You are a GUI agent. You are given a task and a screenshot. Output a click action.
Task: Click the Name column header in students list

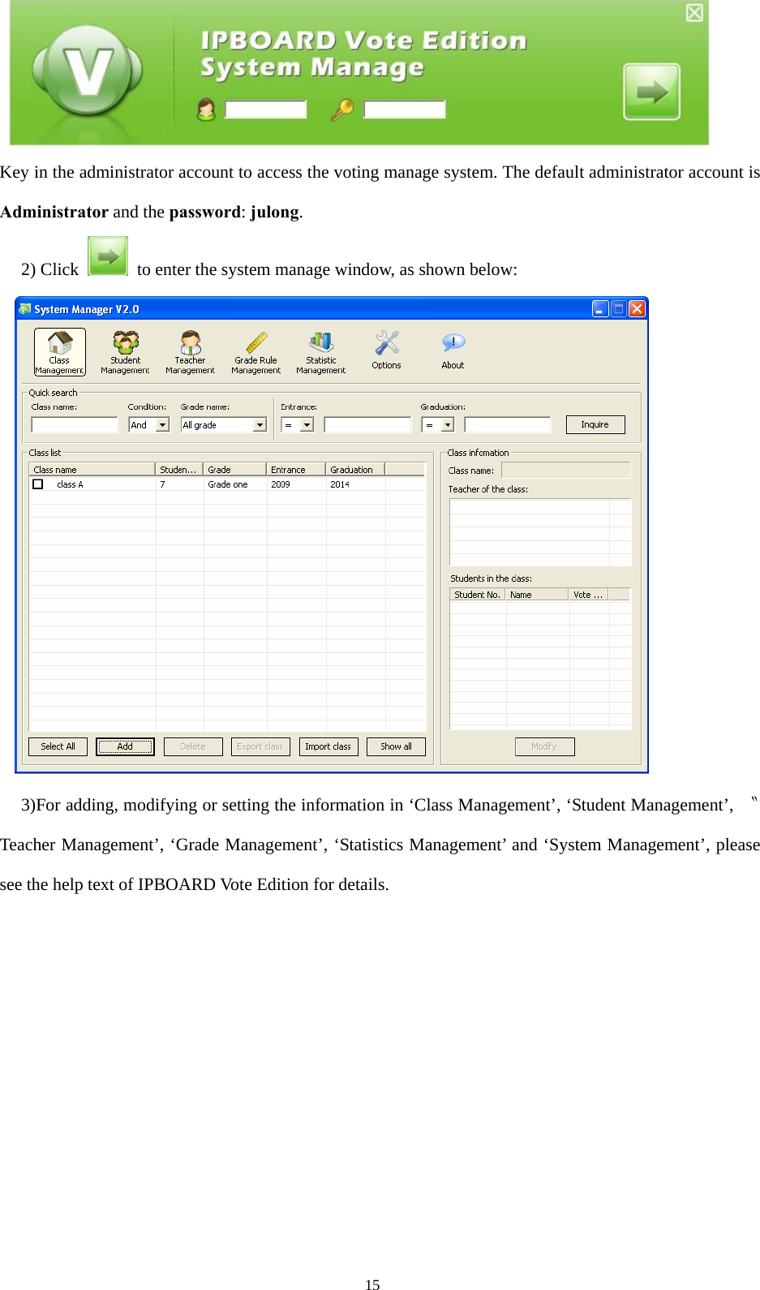[537, 595]
